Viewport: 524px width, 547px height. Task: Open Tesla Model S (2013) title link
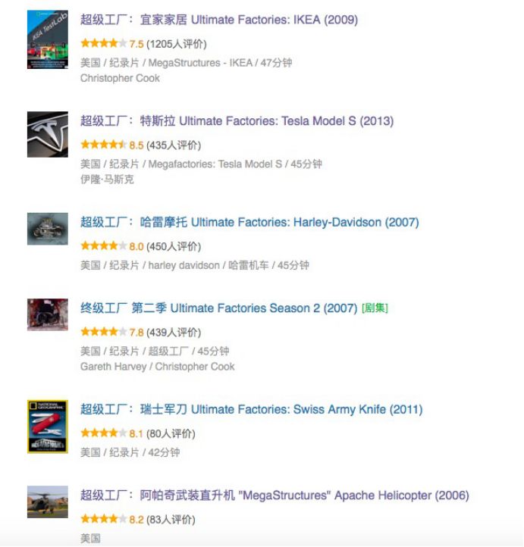pos(237,121)
